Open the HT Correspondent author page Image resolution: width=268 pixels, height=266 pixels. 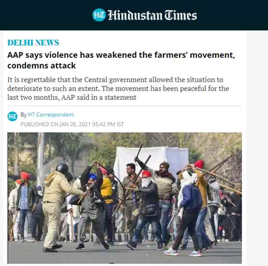51,114
